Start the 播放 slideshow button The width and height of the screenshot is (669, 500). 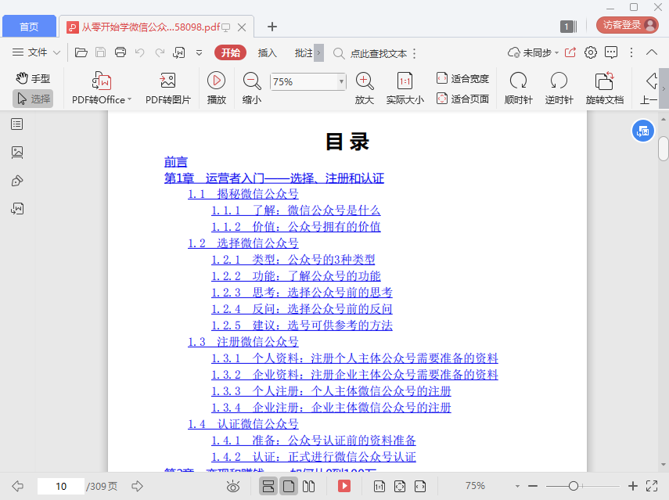click(x=216, y=88)
